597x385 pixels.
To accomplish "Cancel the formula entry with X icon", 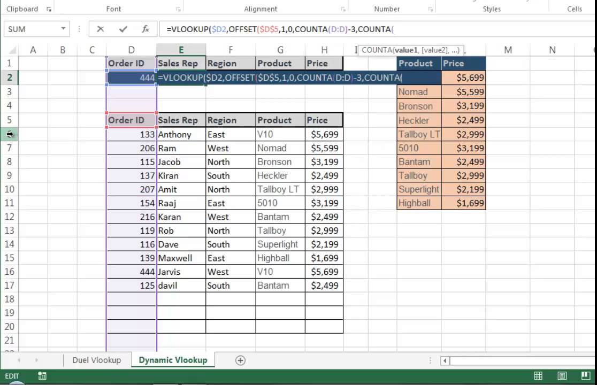I will (101, 29).
